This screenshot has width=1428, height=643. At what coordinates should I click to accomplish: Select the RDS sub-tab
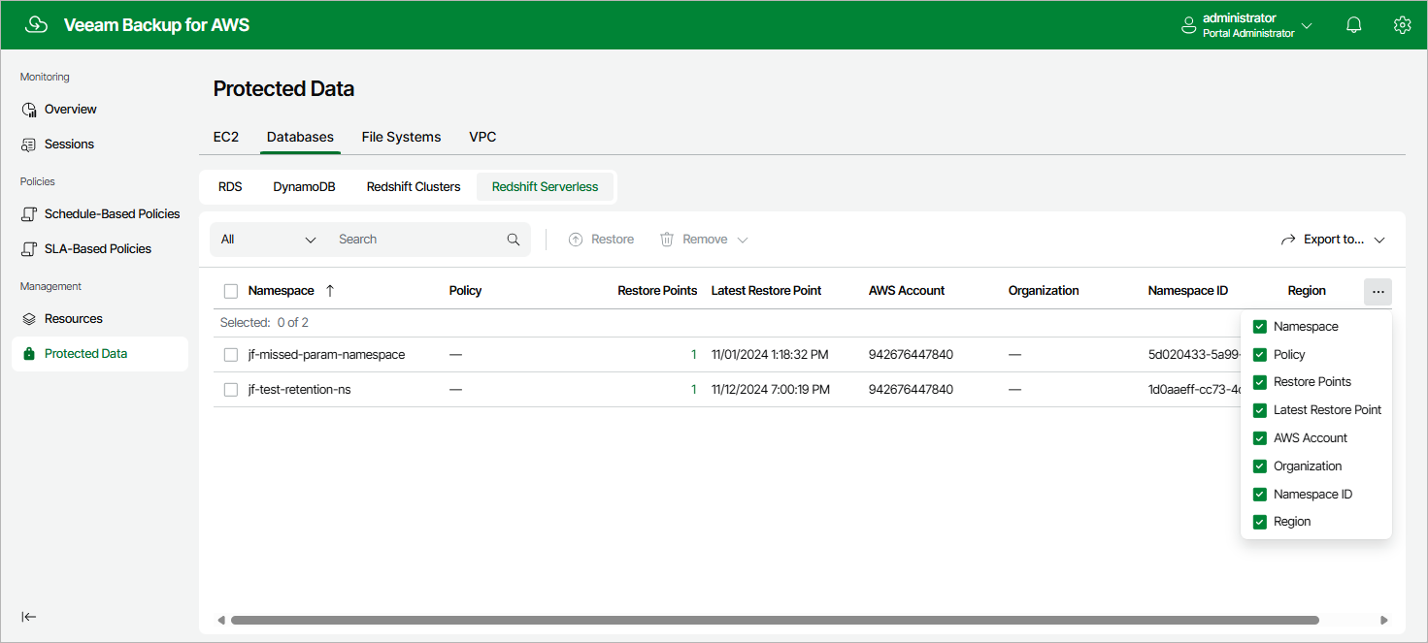point(230,187)
